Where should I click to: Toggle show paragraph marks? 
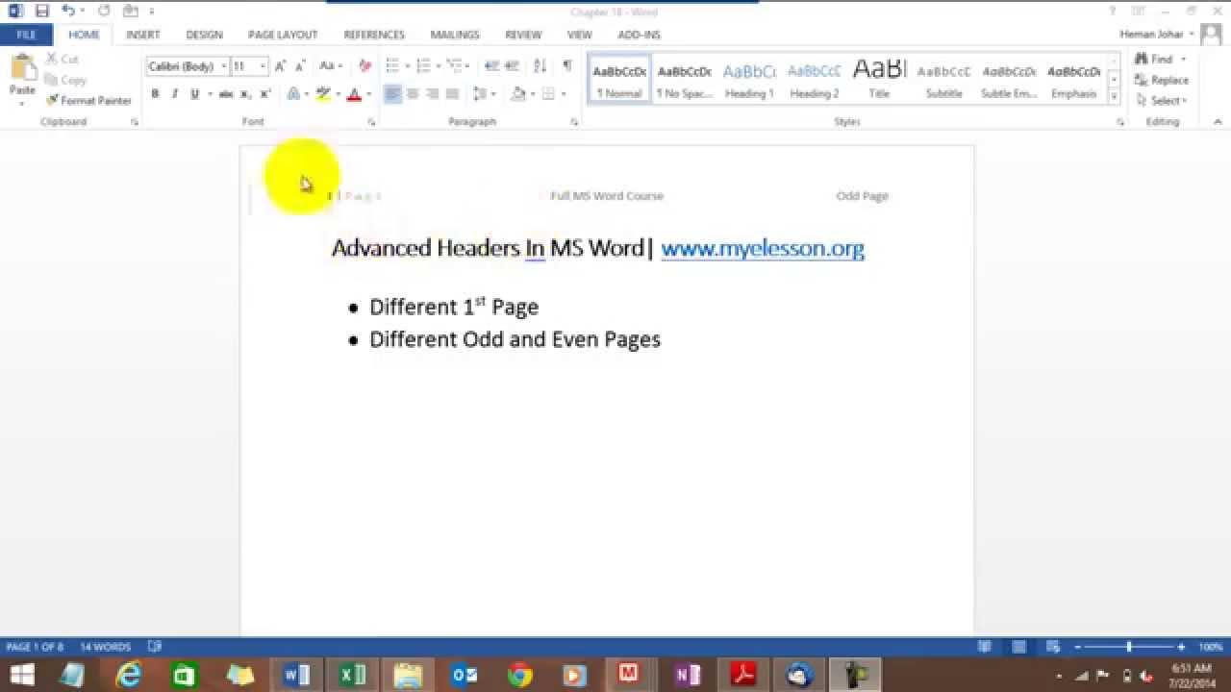(x=566, y=66)
